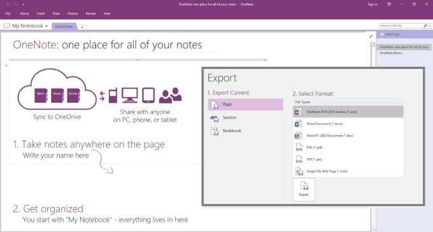The height and width of the screenshot is (232, 433).
Task: Open the Review ribbon tab
Action: pos(90,13)
